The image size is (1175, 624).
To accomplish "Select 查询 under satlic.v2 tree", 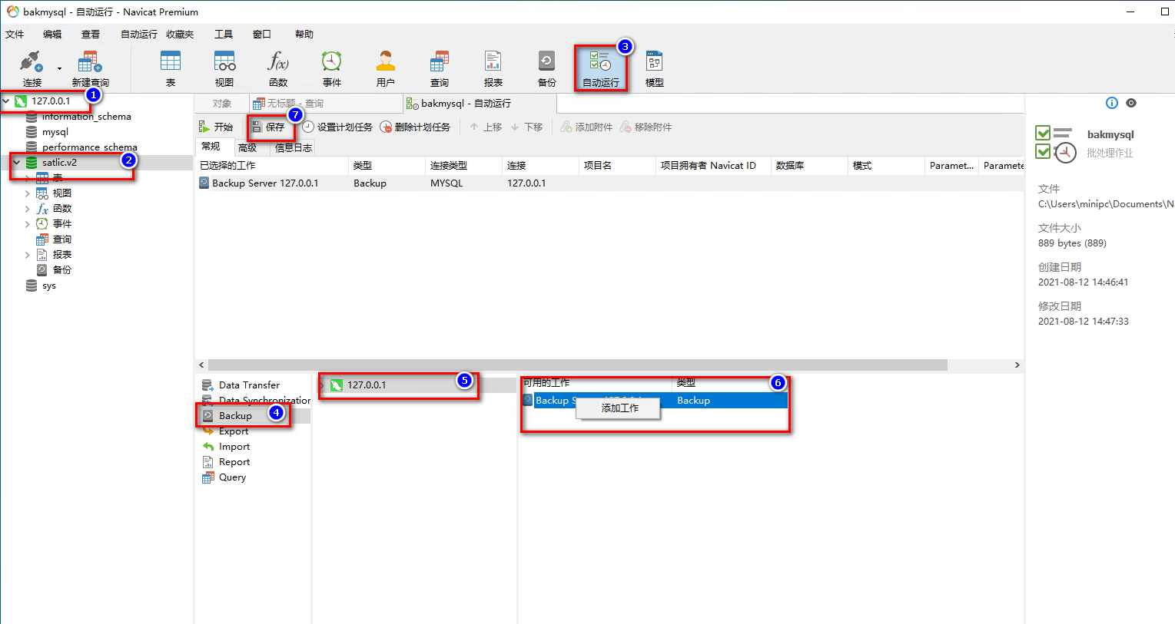I will [61, 239].
